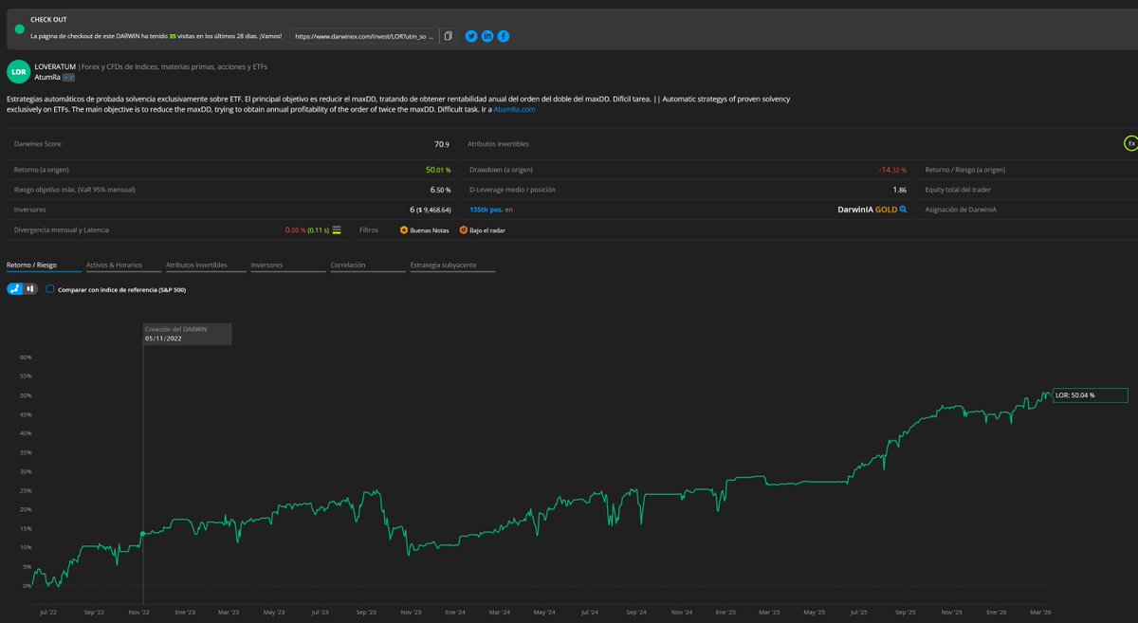Screen dimensions: 1138x623
Task: Share the DARWIN on Twitter
Action: pyautogui.click(x=471, y=36)
